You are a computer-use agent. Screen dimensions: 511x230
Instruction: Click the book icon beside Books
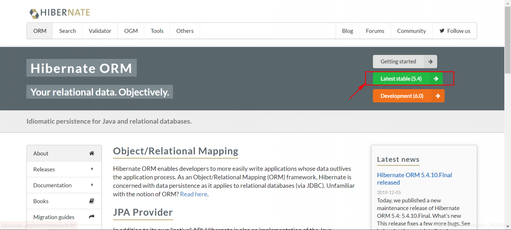tap(92, 201)
